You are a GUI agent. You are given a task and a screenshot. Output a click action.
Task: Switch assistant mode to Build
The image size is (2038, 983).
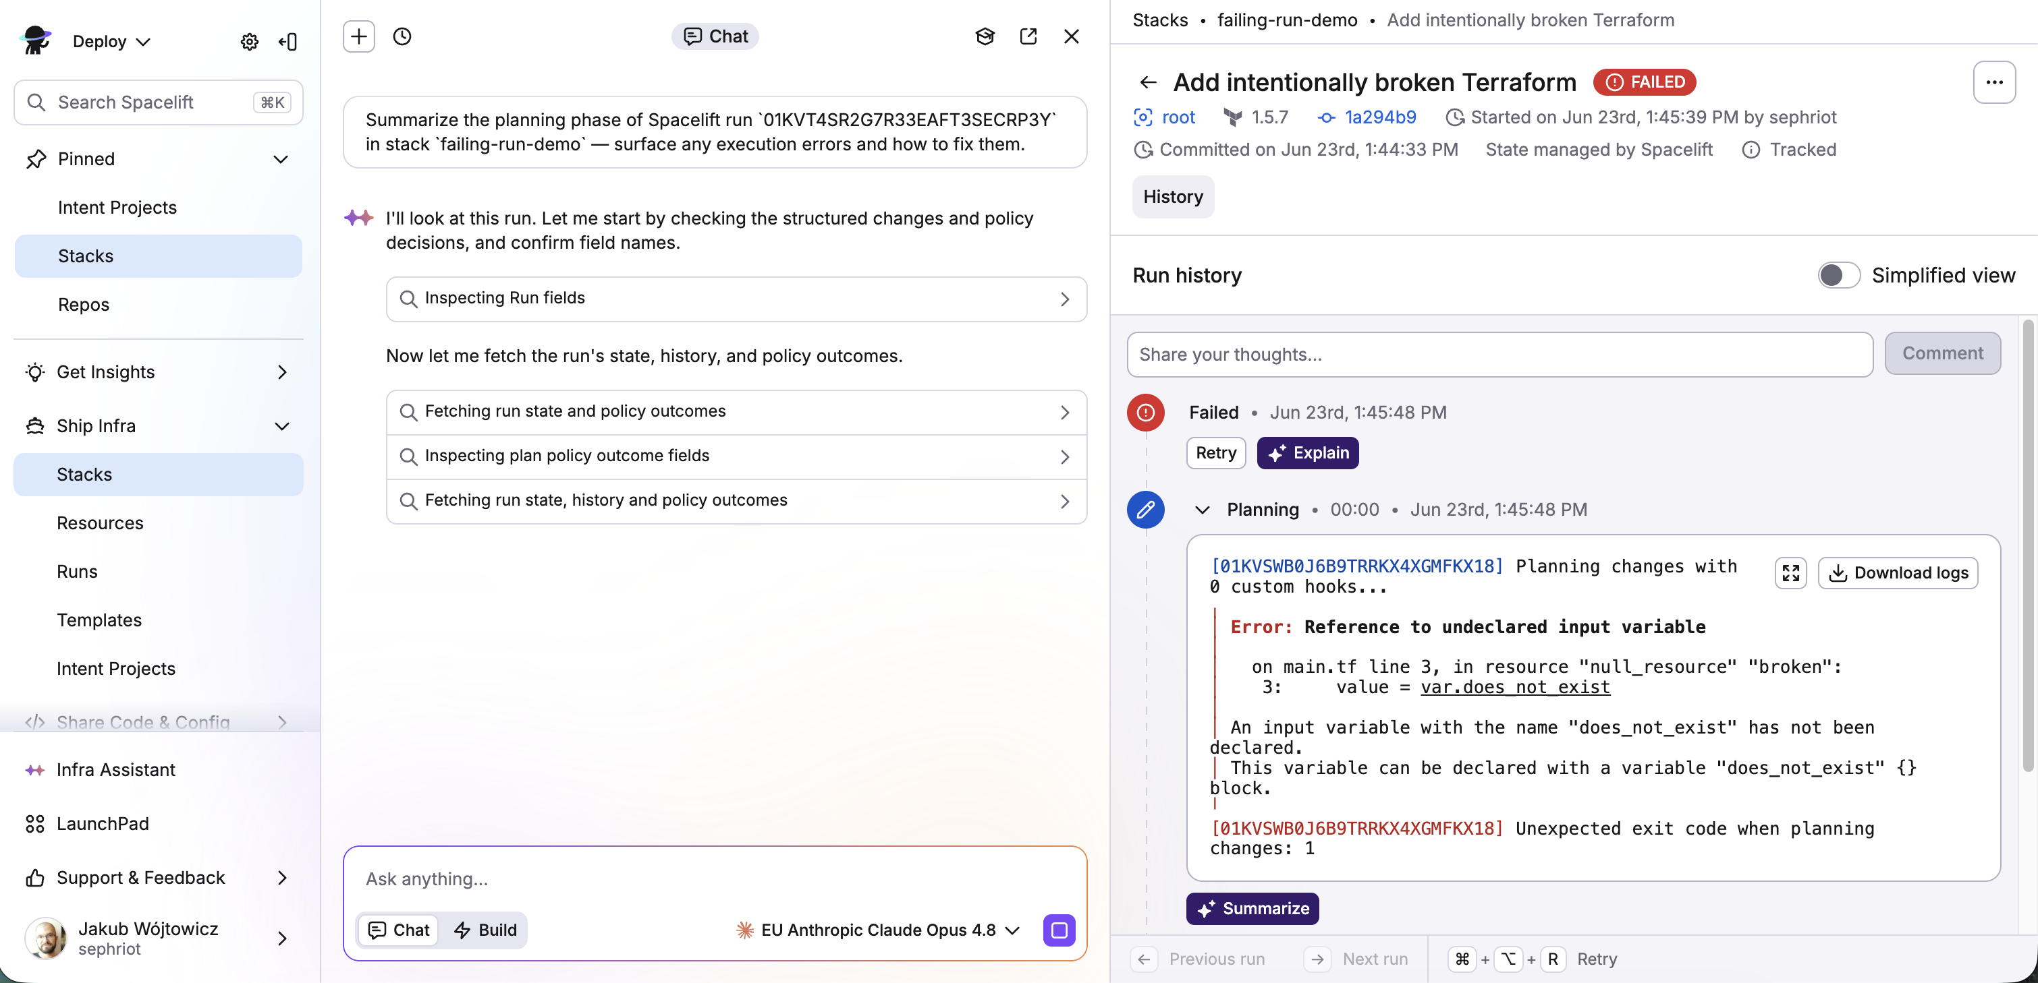point(485,930)
